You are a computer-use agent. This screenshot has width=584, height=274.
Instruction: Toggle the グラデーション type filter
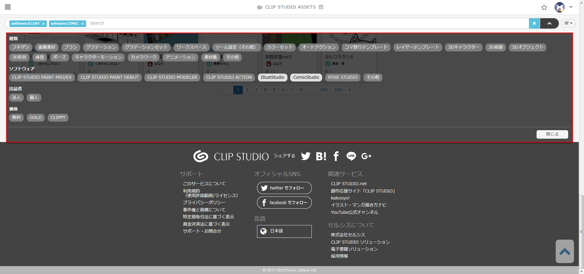click(x=101, y=47)
